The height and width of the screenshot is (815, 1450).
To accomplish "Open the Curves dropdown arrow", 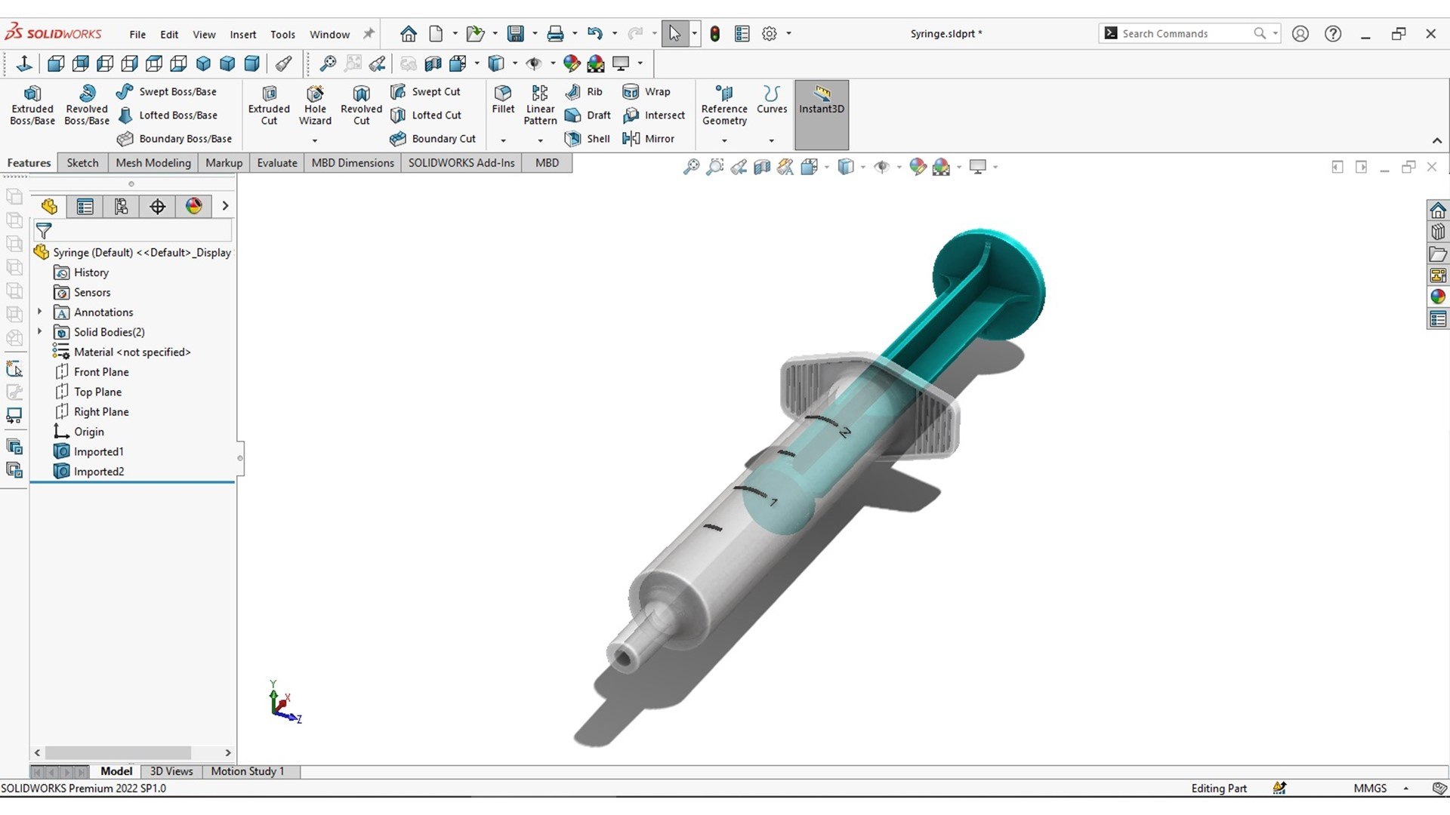I will click(771, 140).
